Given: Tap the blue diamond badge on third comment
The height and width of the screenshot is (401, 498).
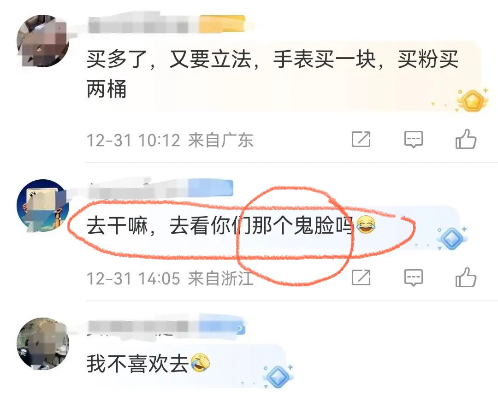Looking at the screenshot, I should point(278,377).
